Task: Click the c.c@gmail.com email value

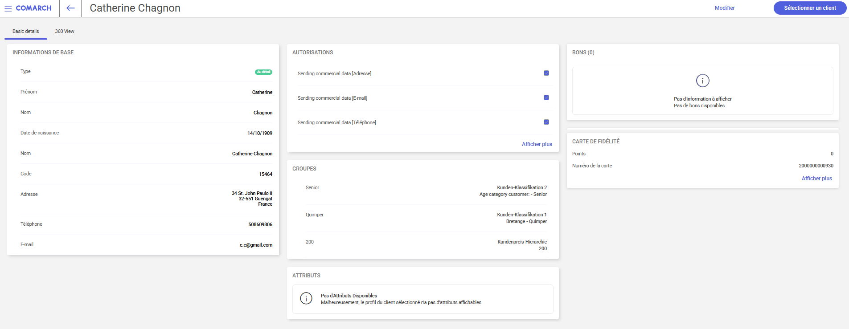Action: tap(256, 245)
